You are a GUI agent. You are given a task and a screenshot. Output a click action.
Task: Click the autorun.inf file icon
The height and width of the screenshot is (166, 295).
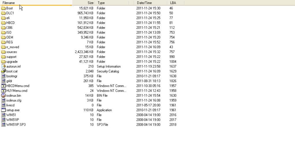[x=3, y=66]
